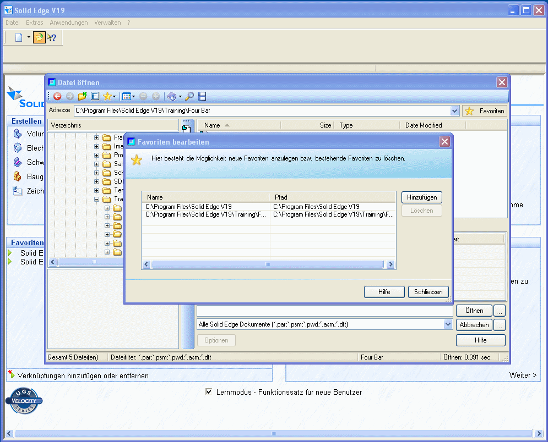The width and height of the screenshot is (548, 442).
Task: Open the dropdown arrow beside new document icon
Action: click(x=29, y=37)
